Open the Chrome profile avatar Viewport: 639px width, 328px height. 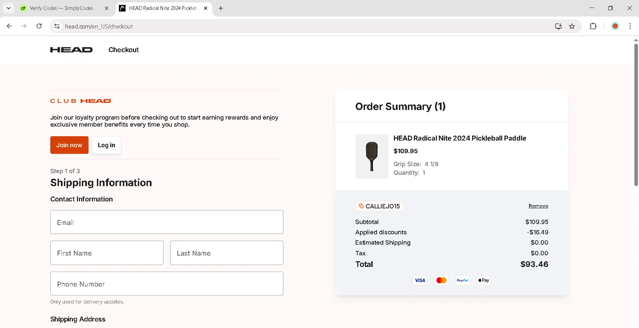(615, 26)
